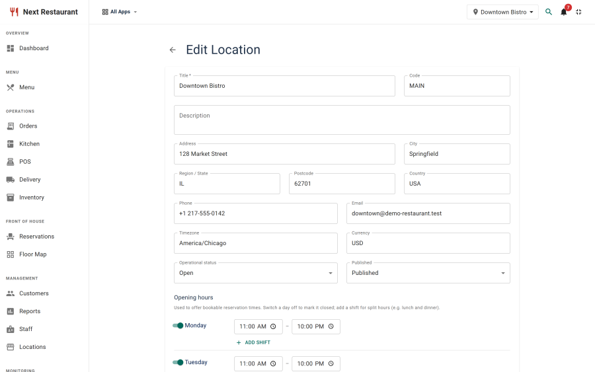The height and width of the screenshot is (372, 595).
Task: Click the Customers people icon
Action: (11, 293)
